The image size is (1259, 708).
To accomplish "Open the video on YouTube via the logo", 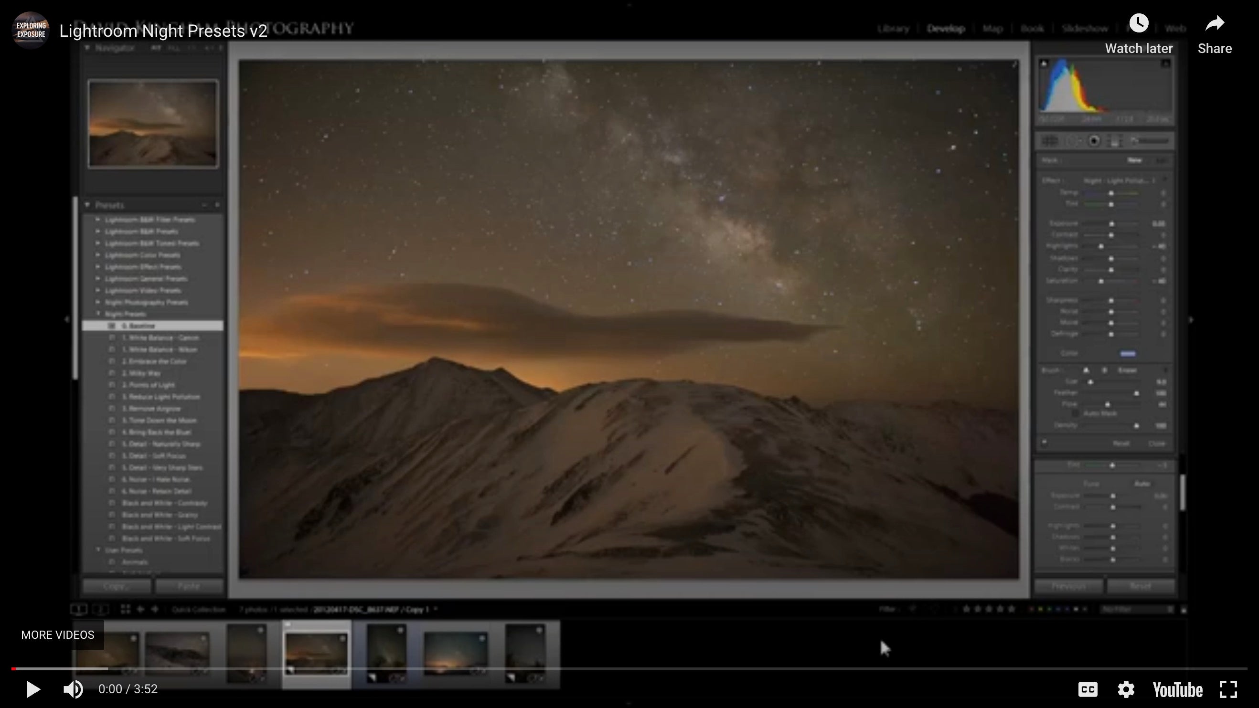I will (1177, 689).
